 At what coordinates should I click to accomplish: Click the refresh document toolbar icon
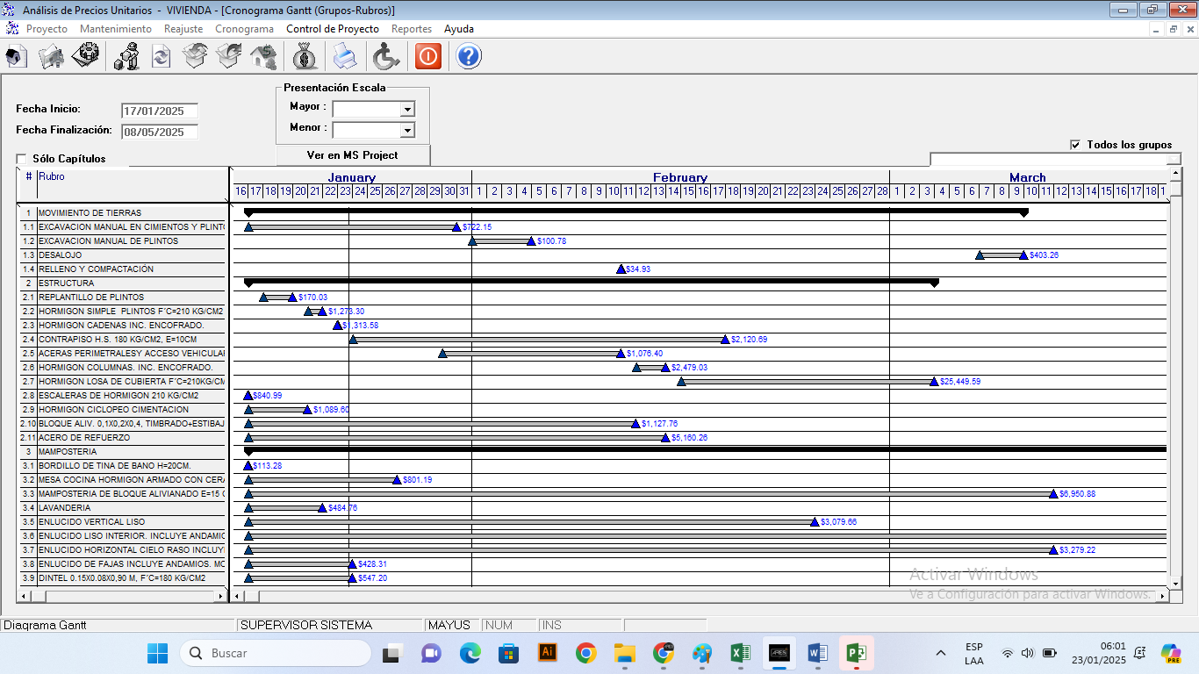tap(162, 57)
